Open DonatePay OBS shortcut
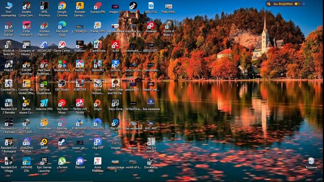The image size is (324, 182). [x=151, y=165]
